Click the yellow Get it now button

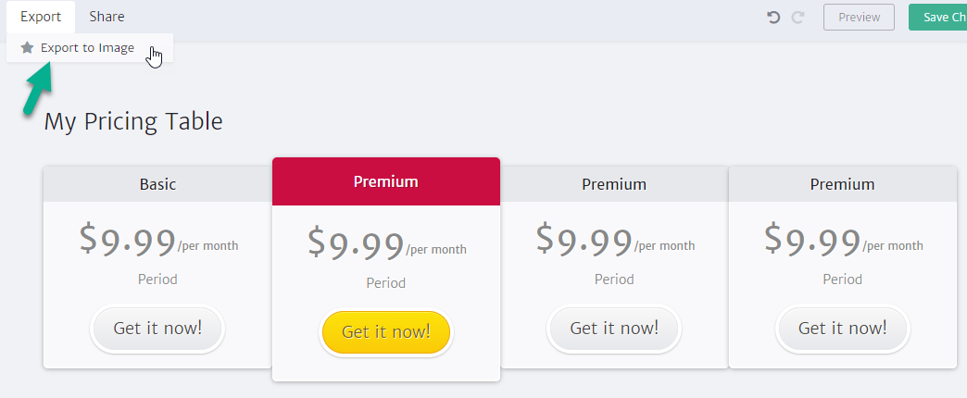point(386,332)
